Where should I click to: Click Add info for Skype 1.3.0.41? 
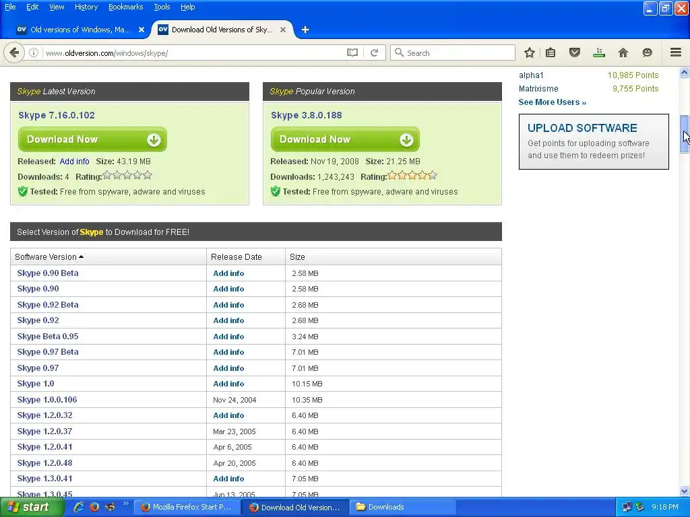228,479
